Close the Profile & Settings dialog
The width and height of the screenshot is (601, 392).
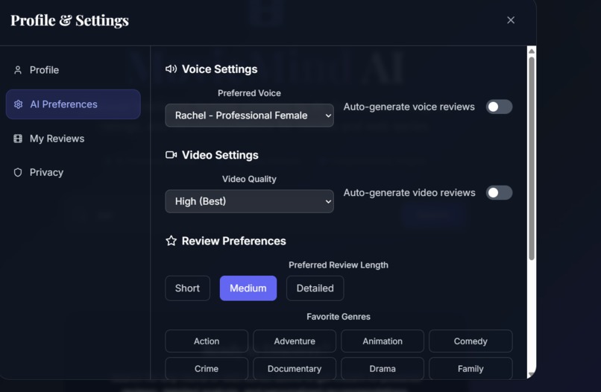point(511,20)
